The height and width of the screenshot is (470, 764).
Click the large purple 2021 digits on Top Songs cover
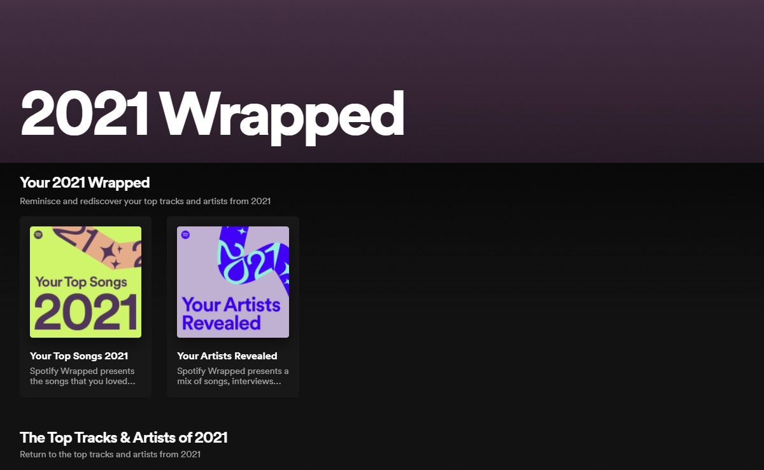point(86,312)
